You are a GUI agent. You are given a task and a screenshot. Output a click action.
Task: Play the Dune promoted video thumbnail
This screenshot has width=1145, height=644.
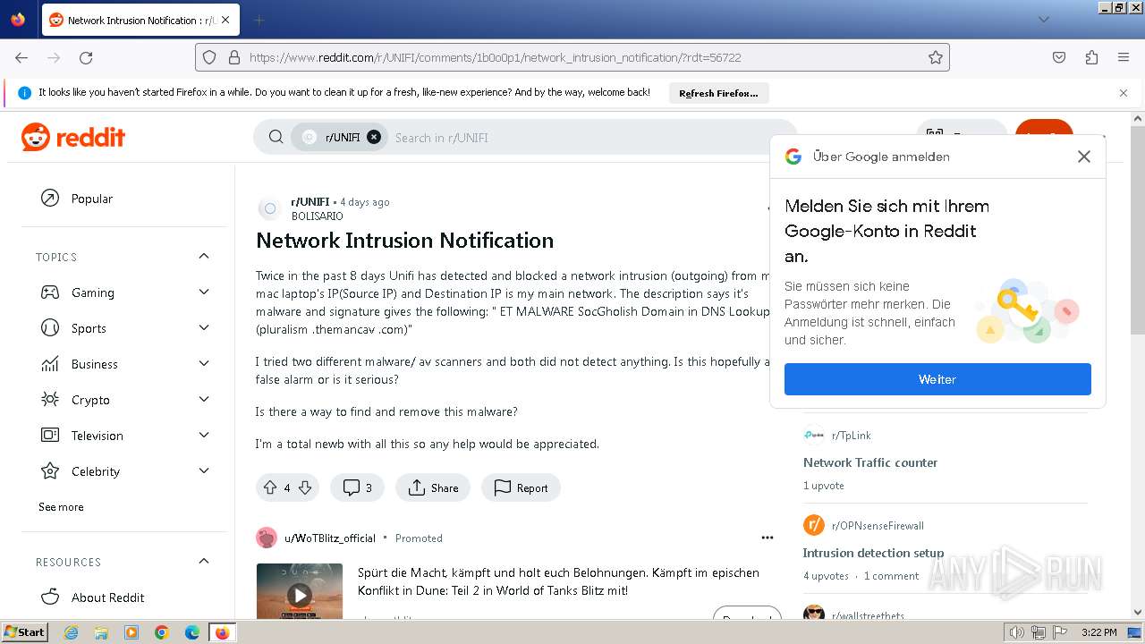[x=300, y=595]
